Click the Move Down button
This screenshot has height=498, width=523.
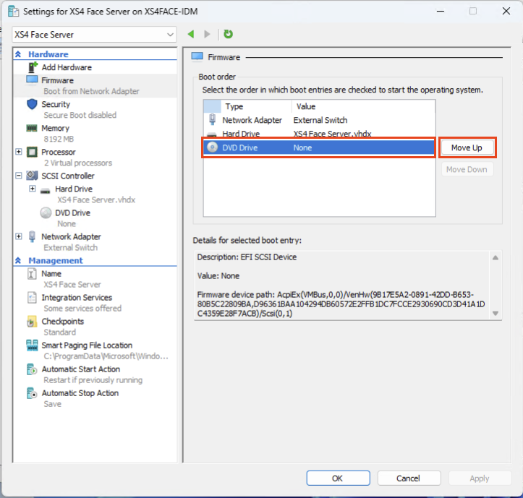pos(467,169)
